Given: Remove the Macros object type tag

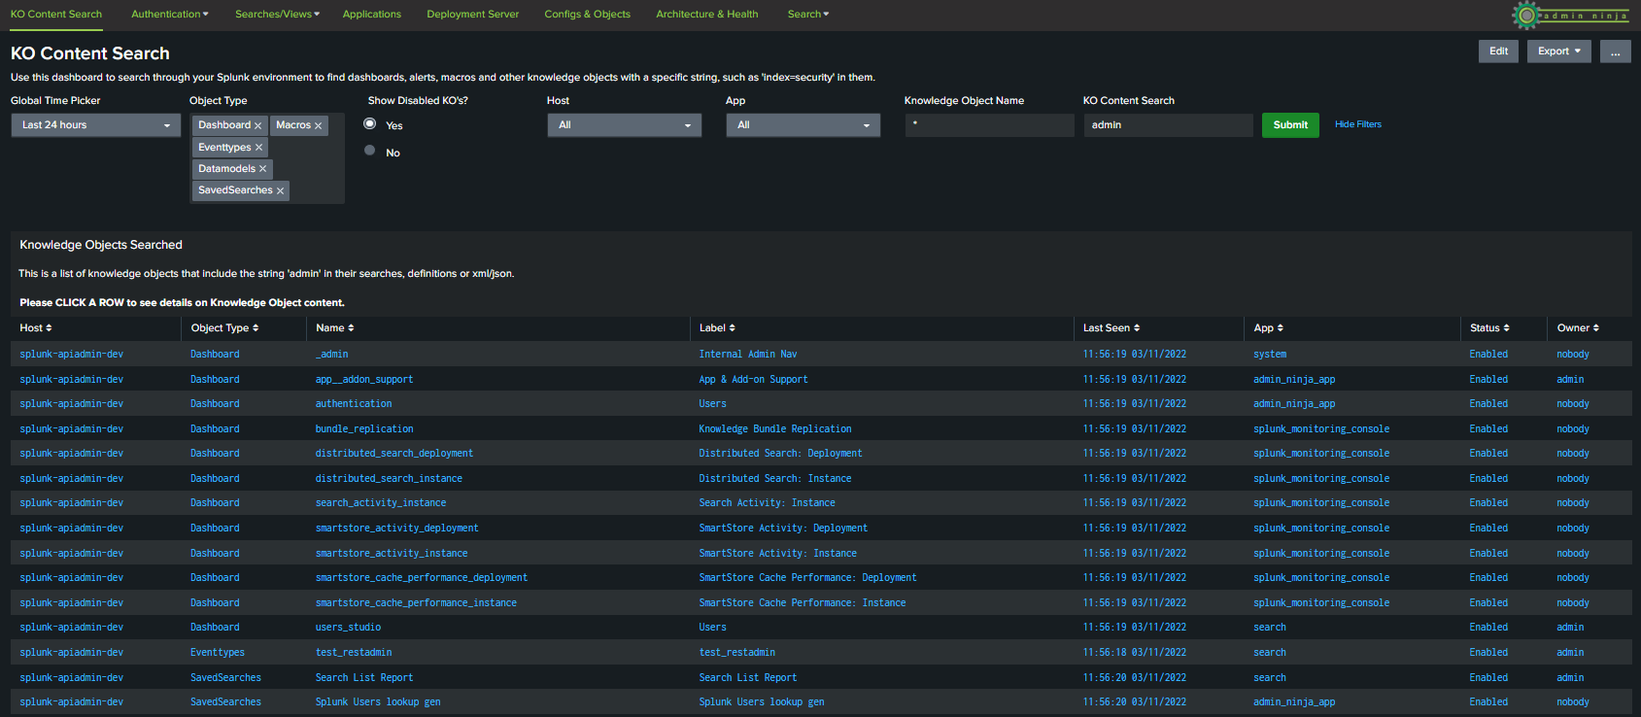Looking at the screenshot, I should 318,125.
